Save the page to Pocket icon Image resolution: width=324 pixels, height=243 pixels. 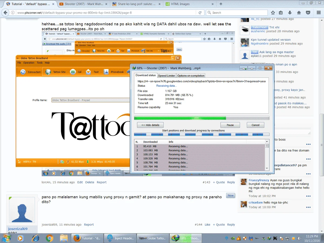click(x=308, y=13)
